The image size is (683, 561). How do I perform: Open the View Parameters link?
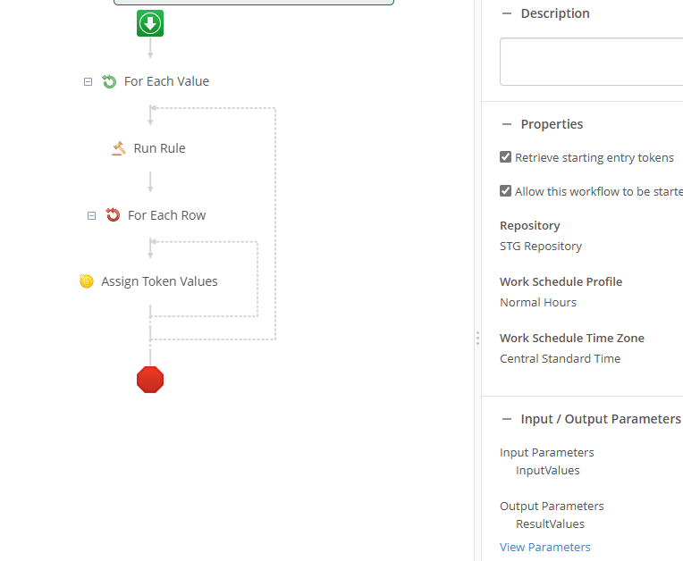coord(545,547)
